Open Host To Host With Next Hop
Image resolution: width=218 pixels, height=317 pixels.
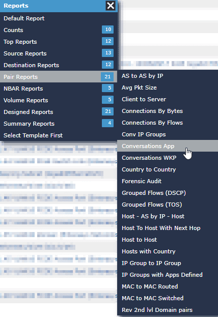click(168, 228)
